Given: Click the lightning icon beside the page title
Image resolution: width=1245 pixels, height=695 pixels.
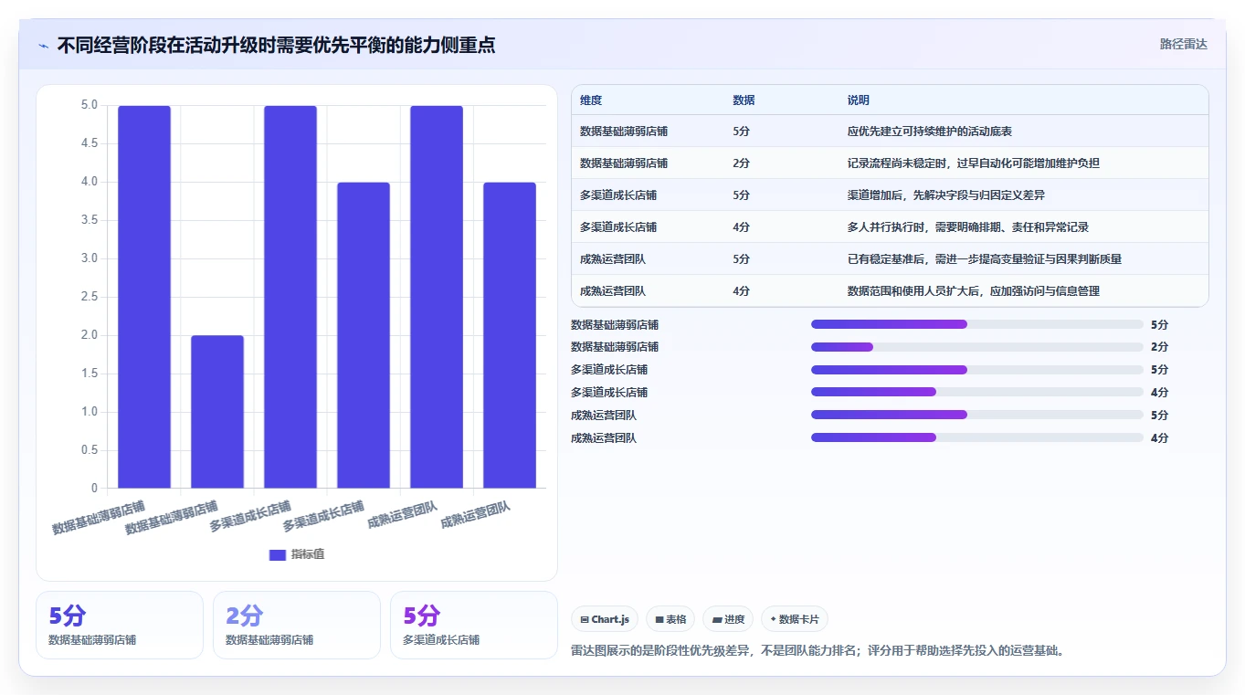Looking at the screenshot, I should pyautogui.click(x=44, y=46).
